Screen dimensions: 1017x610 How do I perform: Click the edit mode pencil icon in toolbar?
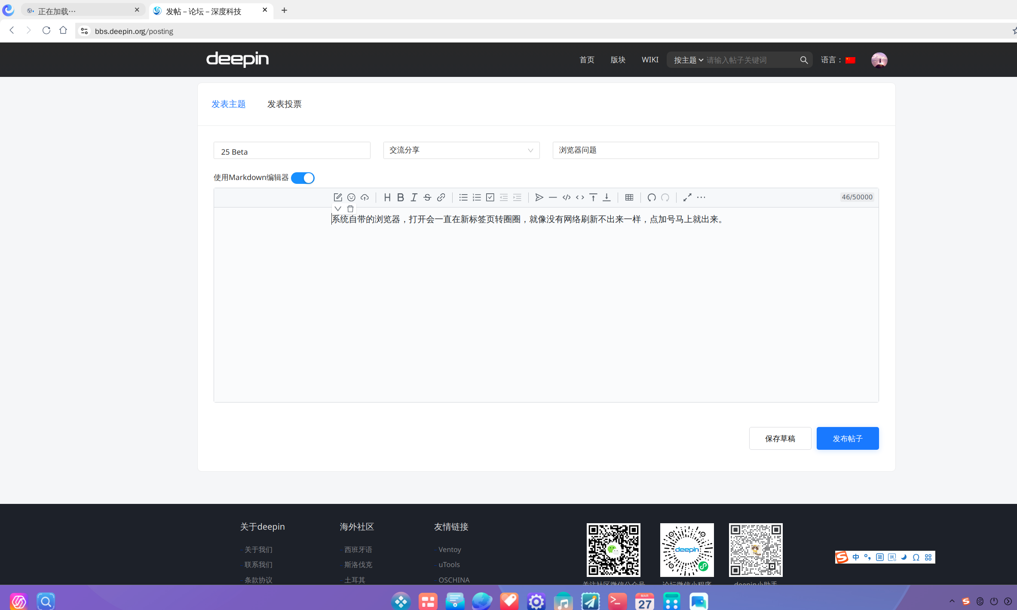pos(338,197)
